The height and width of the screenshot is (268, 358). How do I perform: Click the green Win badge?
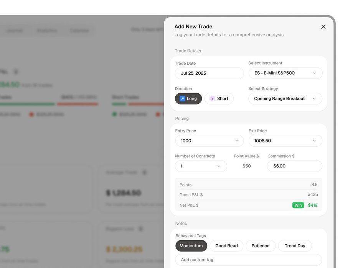pyautogui.click(x=298, y=205)
